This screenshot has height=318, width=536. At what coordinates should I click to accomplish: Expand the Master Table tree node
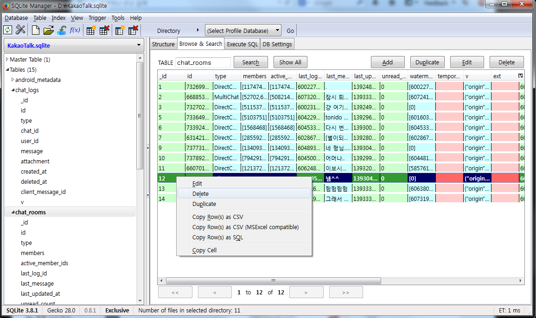coord(7,59)
